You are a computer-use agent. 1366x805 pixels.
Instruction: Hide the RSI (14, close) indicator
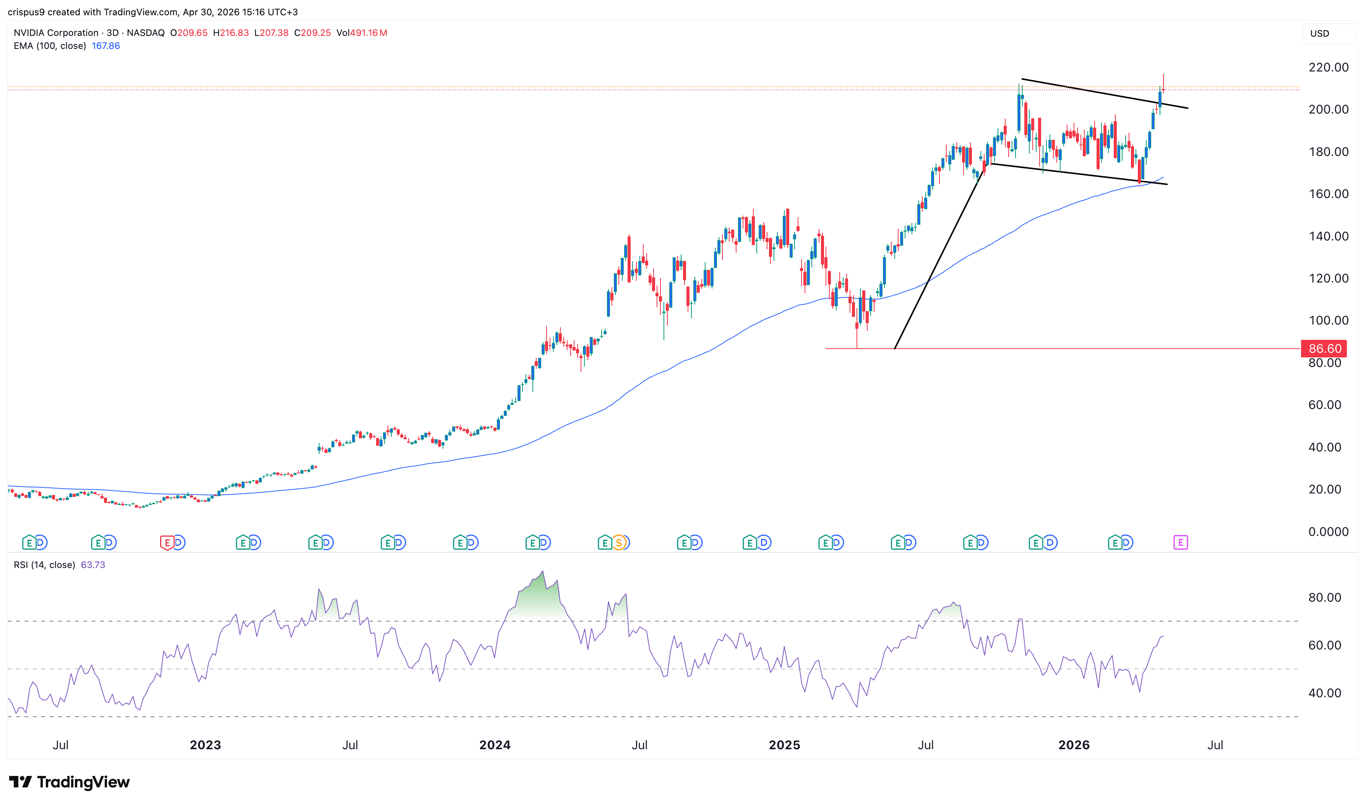point(44,565)
